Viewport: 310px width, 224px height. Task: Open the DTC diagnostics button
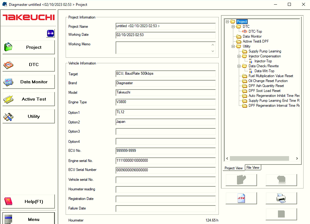click(29, 64)
